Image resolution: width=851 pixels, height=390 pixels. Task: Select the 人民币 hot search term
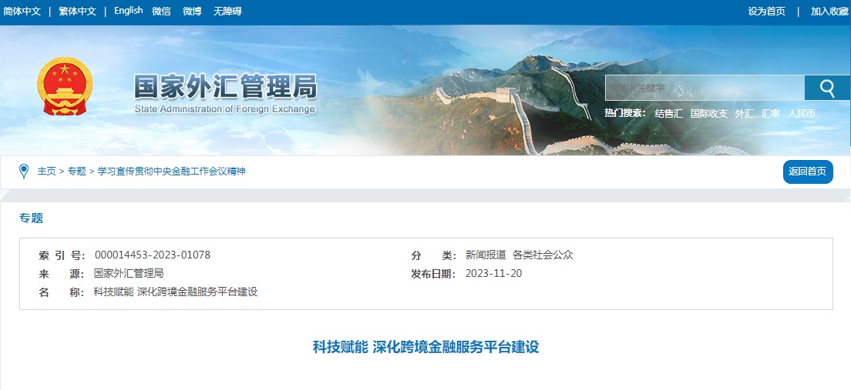[x=802, y=114]
